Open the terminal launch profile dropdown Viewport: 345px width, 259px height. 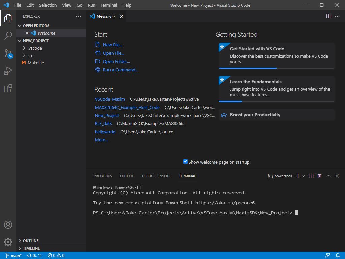pyautogui.click(x=303, y=176)
